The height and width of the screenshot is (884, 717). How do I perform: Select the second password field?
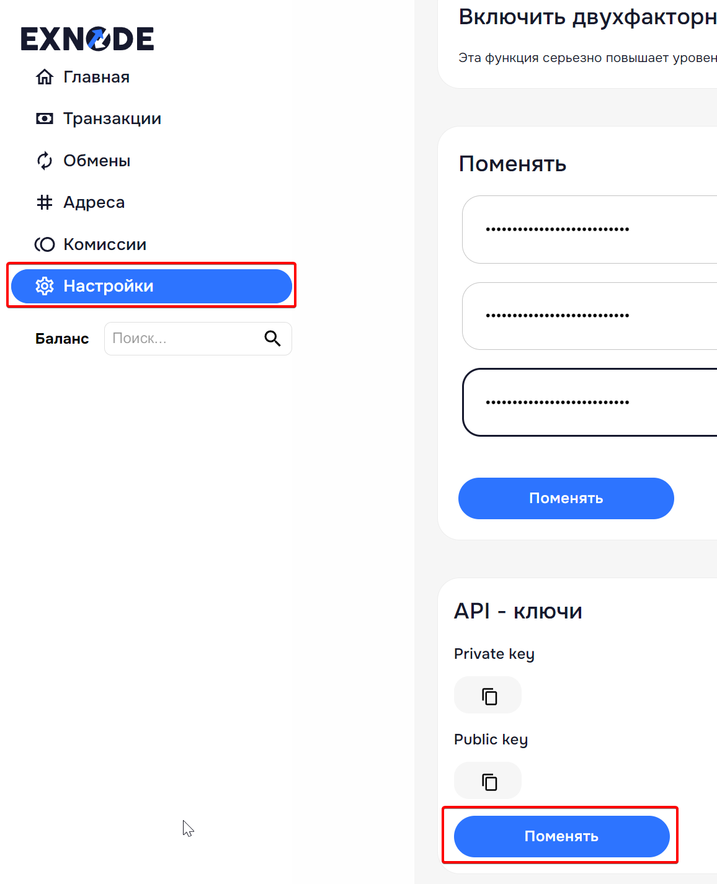(589, 316)
